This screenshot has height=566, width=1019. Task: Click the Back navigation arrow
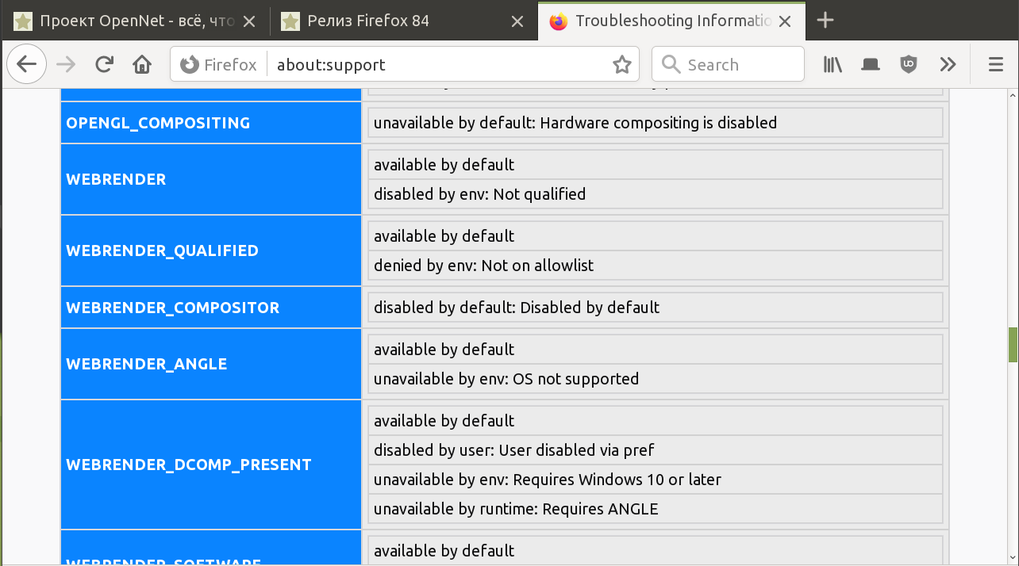tap(26, 64)
